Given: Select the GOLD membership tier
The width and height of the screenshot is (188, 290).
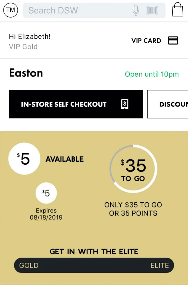Looking at the screenshot, I should [x=28, y=265].
